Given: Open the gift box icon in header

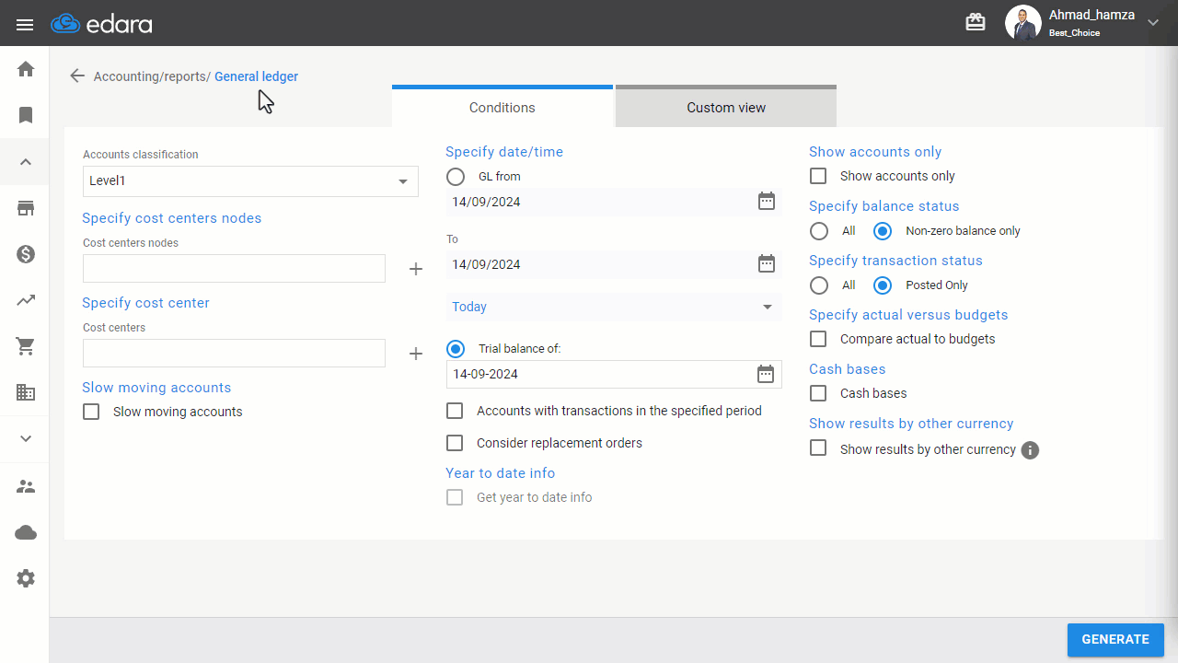Looking at the screenshot, I should (x=976, y=22).
